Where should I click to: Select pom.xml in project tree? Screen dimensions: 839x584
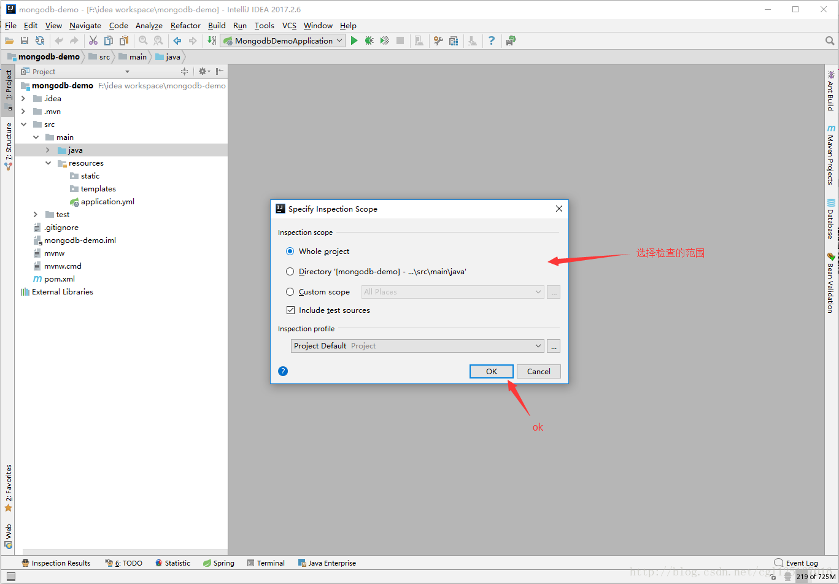click(x=59, y=279)
